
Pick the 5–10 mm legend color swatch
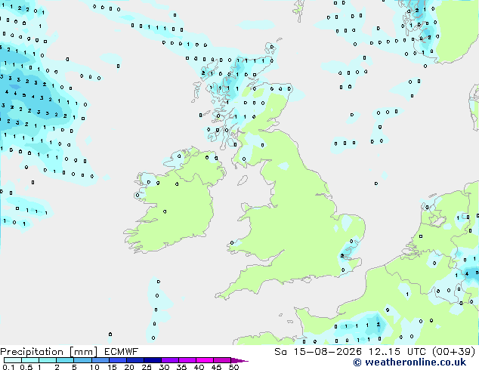tap(82, 360)
